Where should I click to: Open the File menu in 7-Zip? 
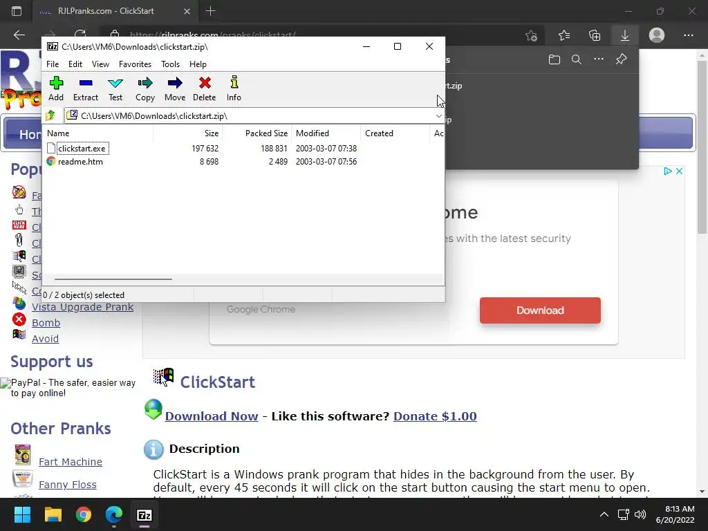(x=53, y=64)
